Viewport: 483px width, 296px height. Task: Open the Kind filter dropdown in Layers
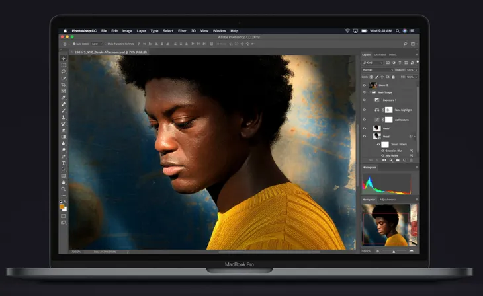click(373, 63)
